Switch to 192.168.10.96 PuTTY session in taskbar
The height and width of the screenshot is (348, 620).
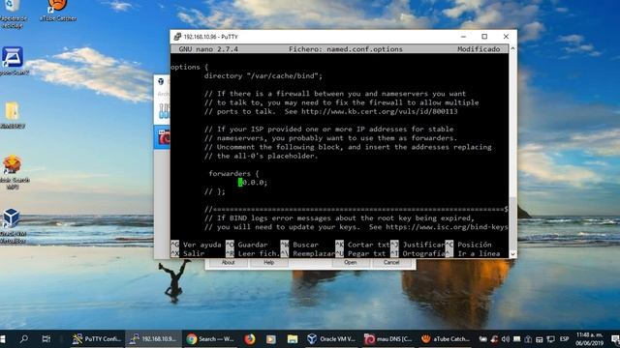(x=153, y=339)
